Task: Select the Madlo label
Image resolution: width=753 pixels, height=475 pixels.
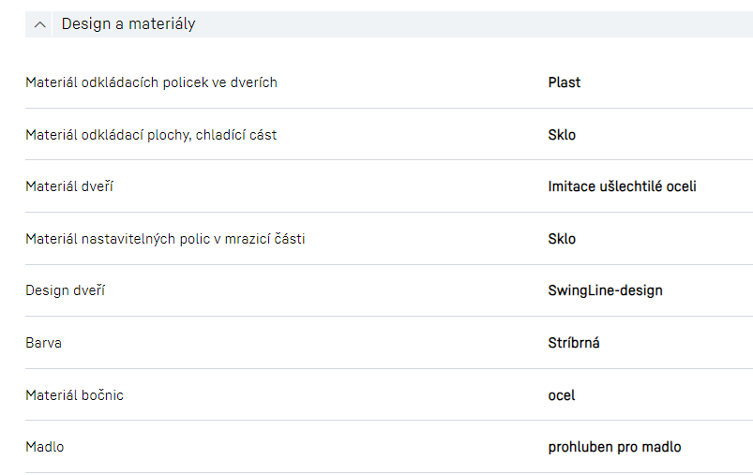Action: 45,447
